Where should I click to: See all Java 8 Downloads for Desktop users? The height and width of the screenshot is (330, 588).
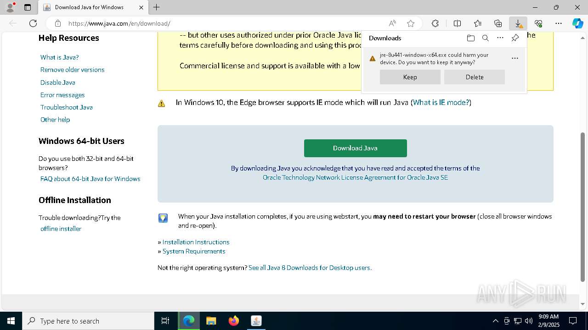pyautogui.click(x=310, y=268)
